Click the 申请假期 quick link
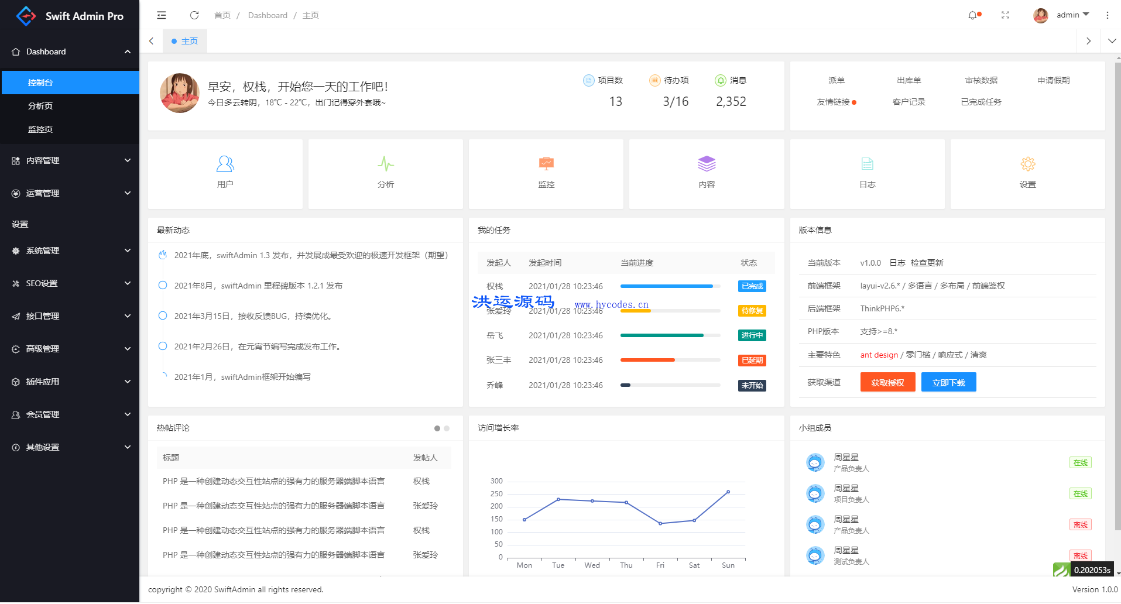This screenshot has width=1121, height=604. click(1053, 80)
